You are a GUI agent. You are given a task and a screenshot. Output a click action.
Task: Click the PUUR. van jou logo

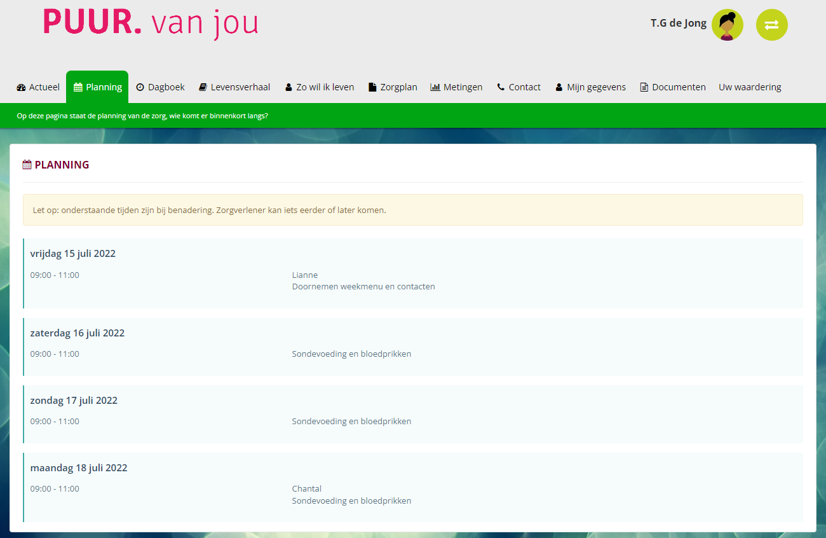(151, 24)
